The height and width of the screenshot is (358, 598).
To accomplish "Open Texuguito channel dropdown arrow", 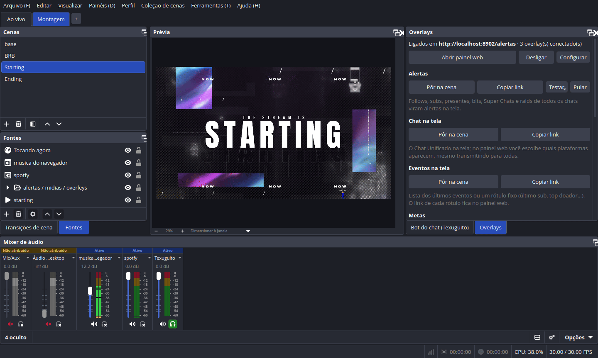I will coord(180,258).
